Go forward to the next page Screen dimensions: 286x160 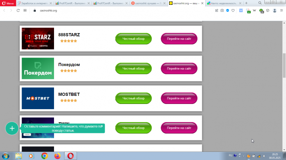coord(11,10)
